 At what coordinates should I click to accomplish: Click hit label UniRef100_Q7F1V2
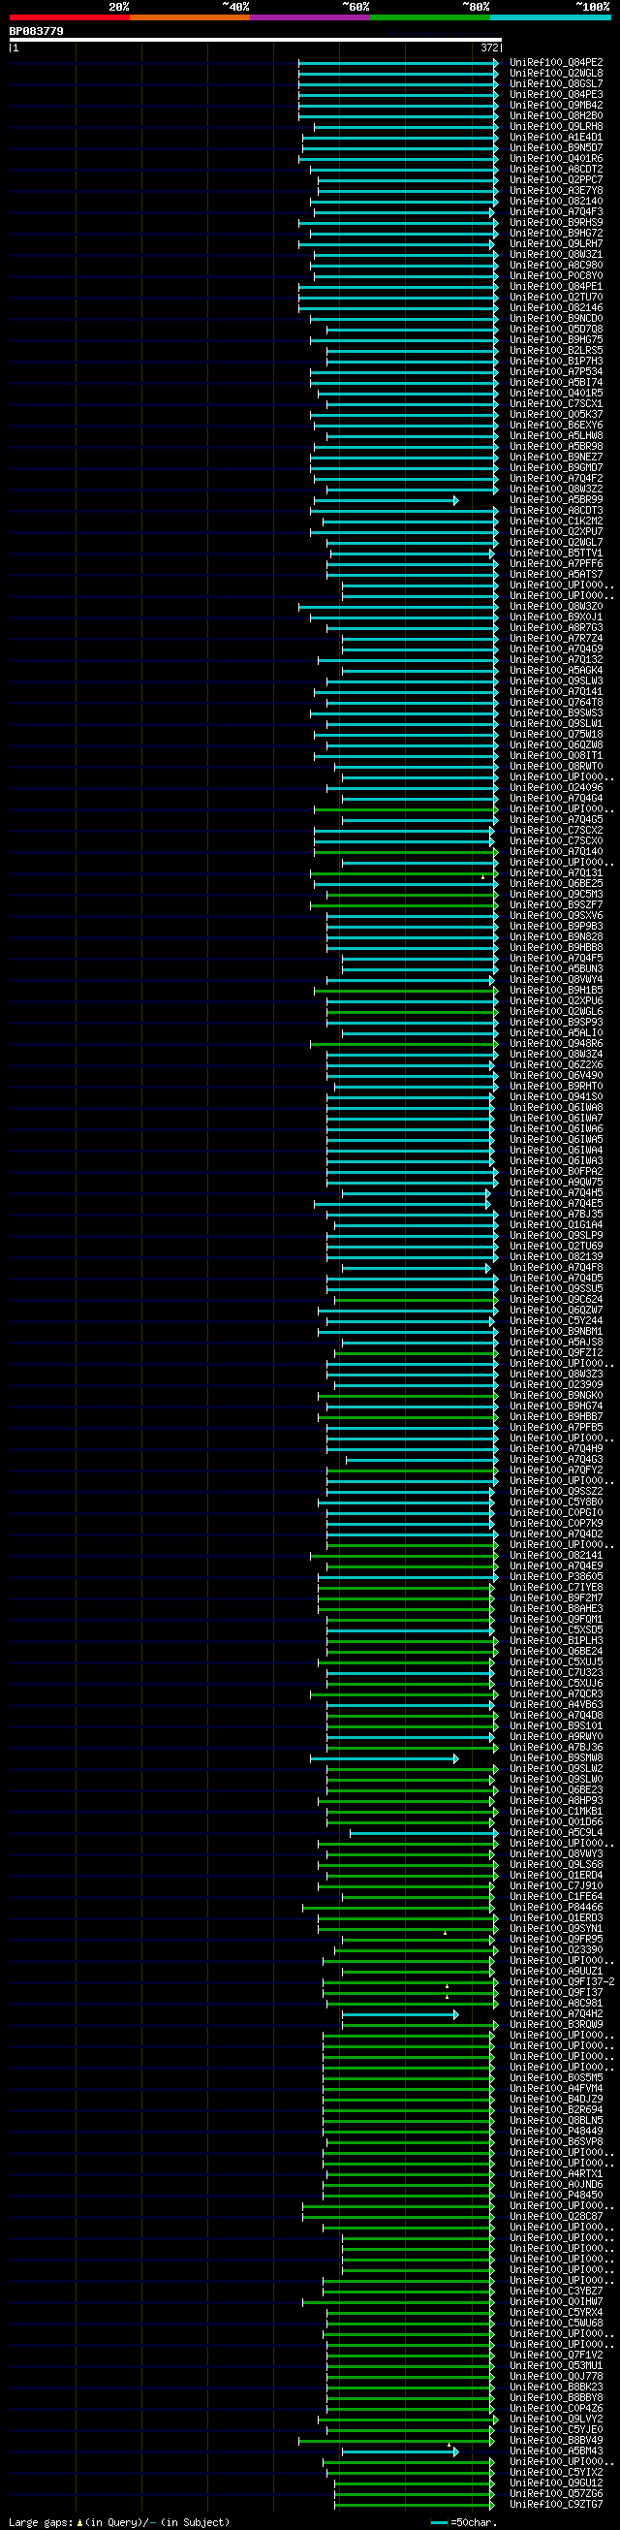point(556,2356)
